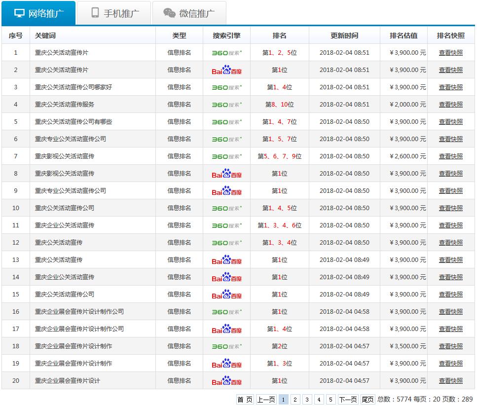Click the Baidu logo in row 20
Viewport: 477px width, 406px height.
pos(226,381)
